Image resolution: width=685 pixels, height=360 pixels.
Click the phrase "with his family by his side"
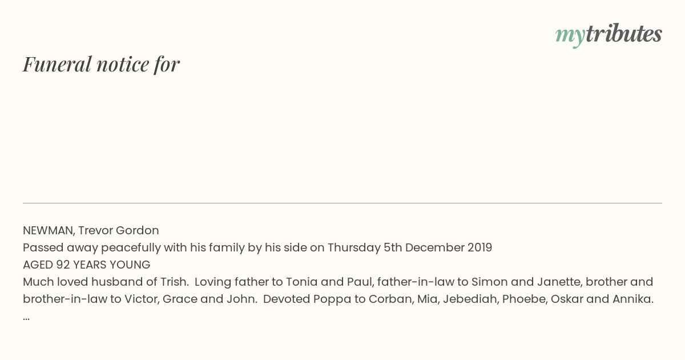230,247
